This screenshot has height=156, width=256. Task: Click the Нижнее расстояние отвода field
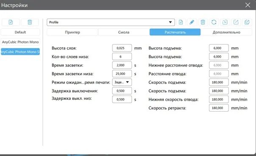219,65
